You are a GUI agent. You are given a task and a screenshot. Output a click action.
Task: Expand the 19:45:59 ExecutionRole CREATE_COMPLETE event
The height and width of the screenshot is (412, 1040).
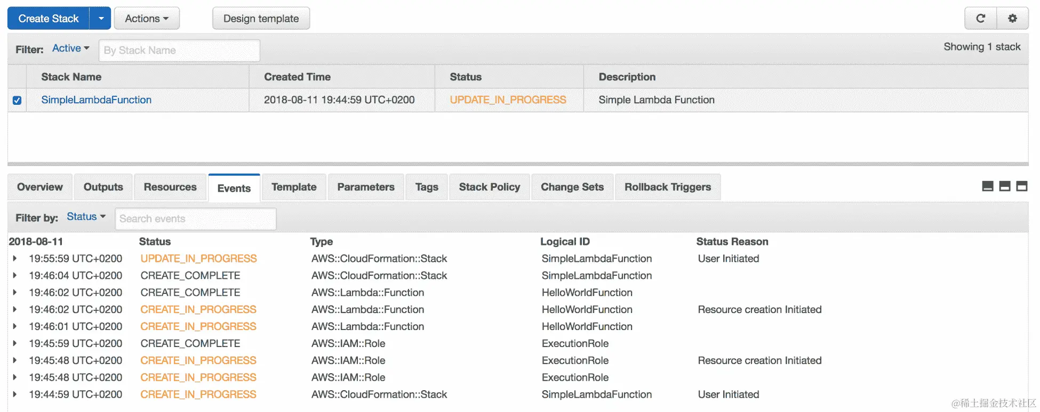pyautogui.click(x=15, y=344)
